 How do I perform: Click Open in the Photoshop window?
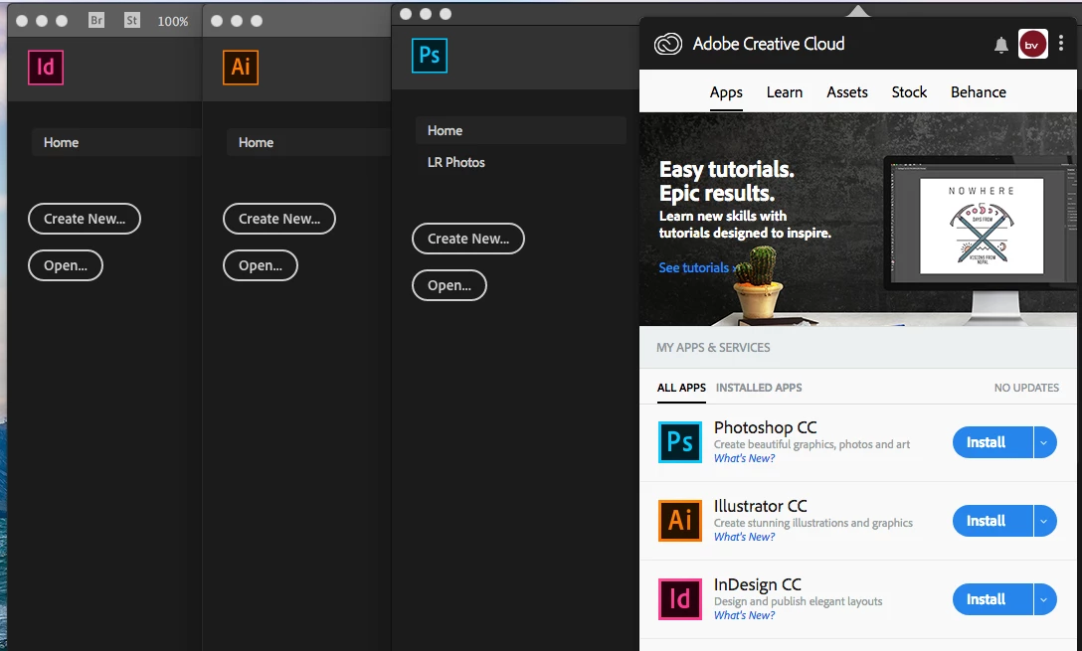pyautogui.click(x=450, y=285)
